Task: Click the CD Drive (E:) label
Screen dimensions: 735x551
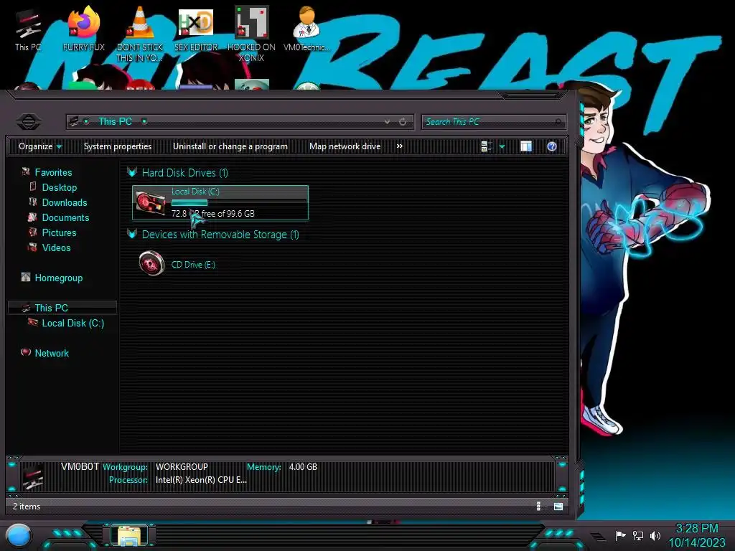Action: click(x=193, y=264)
